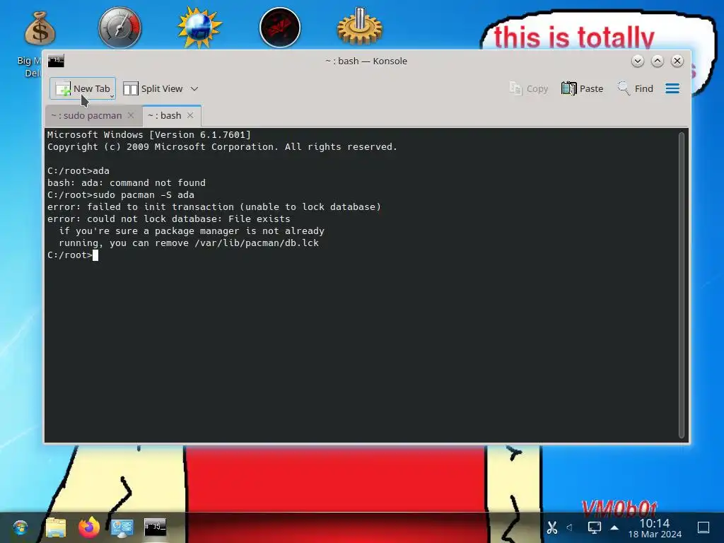Open the Windows-style Start menu orb
This screenshot has height=543, width=724.
coord(21,527)
